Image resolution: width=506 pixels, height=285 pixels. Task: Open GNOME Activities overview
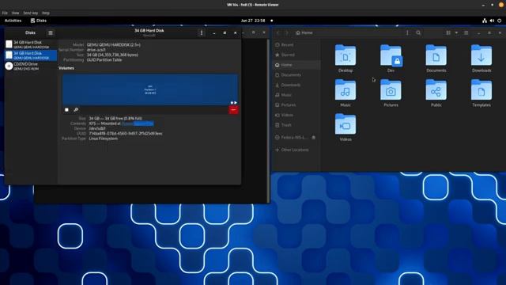click(13, 21)
